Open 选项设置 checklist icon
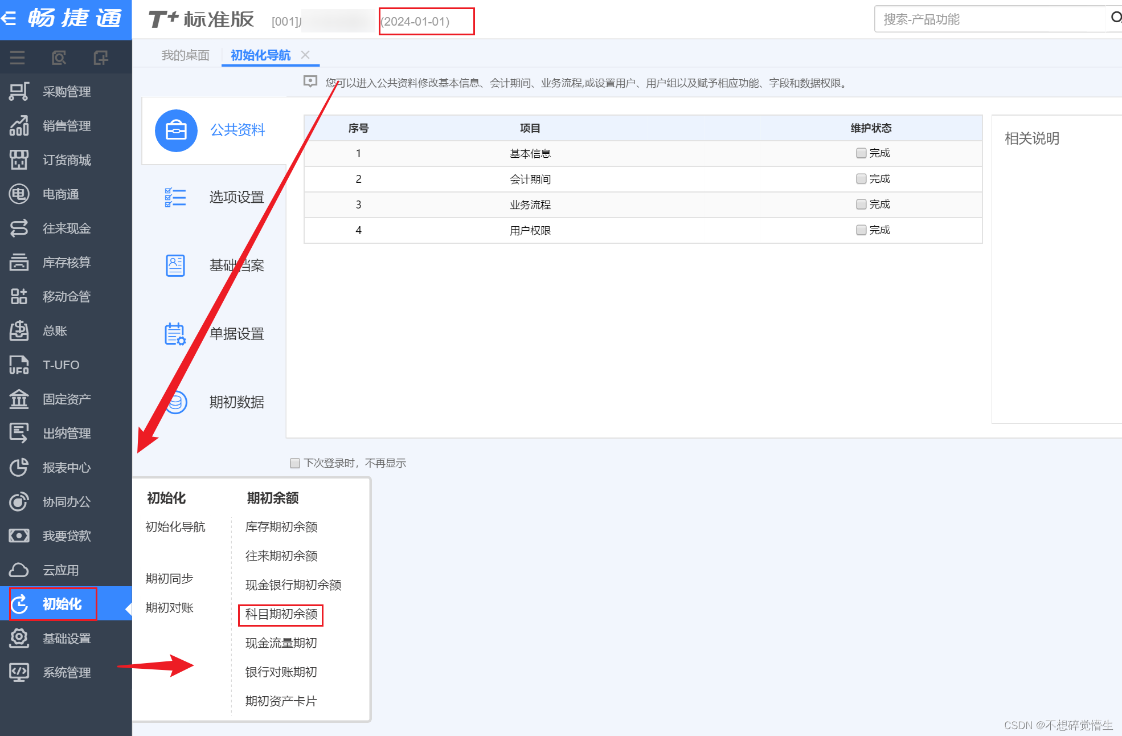Image resolution: width=1122 pixels, height=736 pixels. tap(175, 197)
